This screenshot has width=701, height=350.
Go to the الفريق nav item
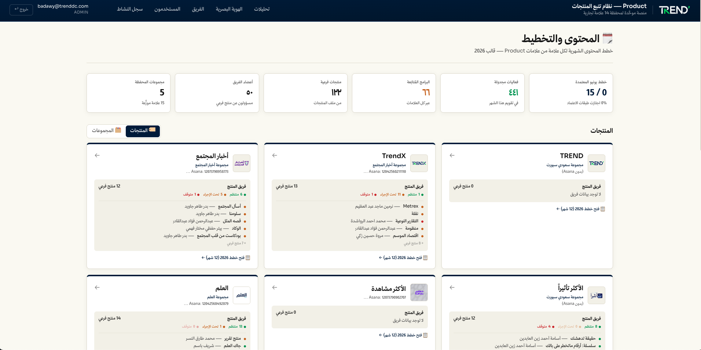[198, 9]
